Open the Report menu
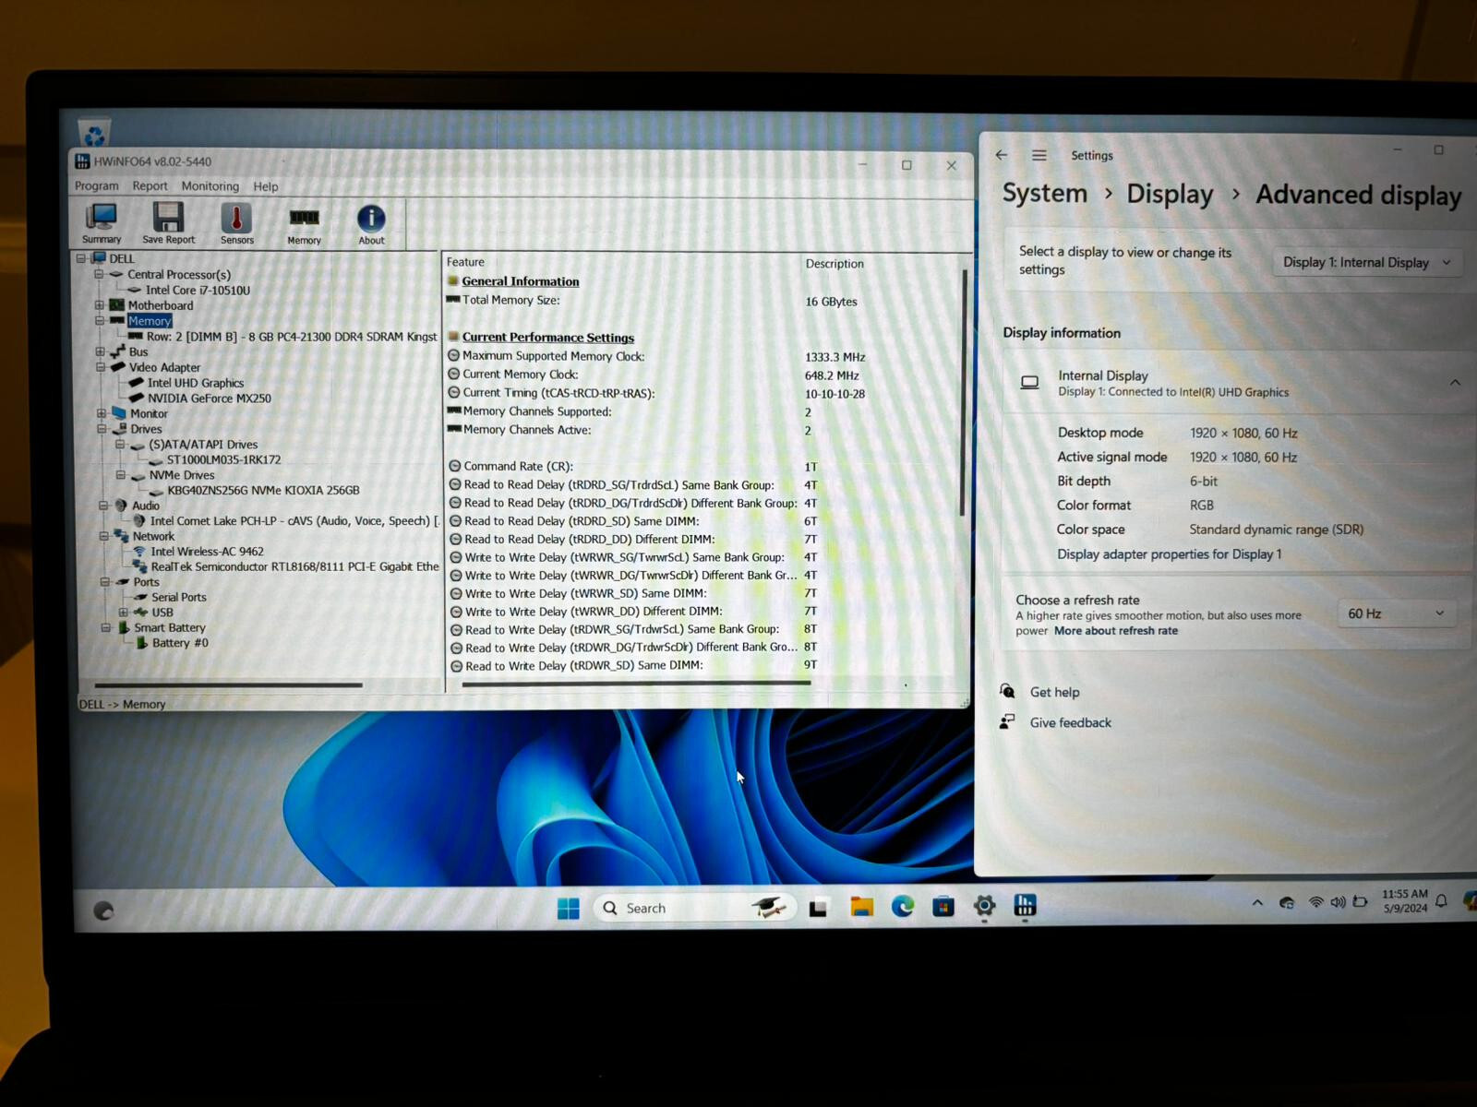Screen dimensions: 1477x1107 coord(150,185)
